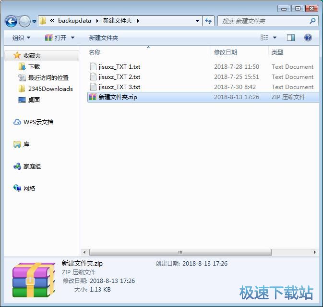Expand the arrow after backupdata breadcrumb
This screenshot has width=323, height=307.
click(x=97, y=21)
